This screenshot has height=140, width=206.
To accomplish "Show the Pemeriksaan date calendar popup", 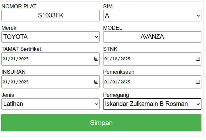I will 198,82.
